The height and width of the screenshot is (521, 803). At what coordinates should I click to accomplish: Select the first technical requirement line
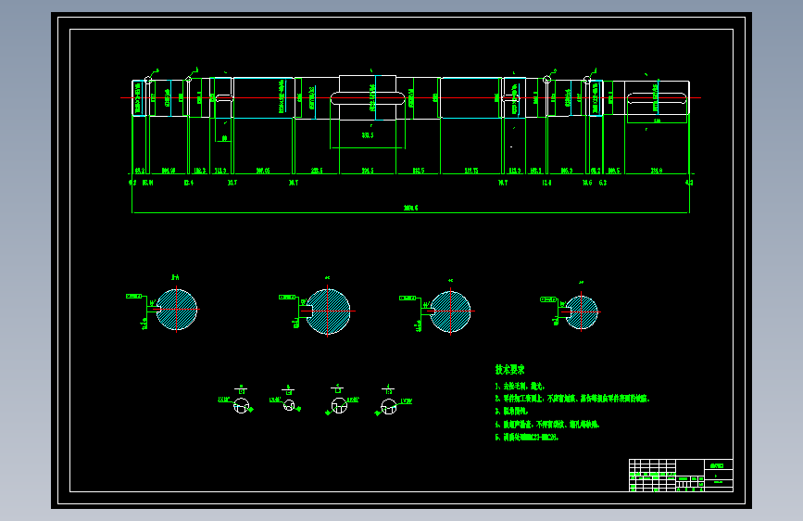[520, 387]
